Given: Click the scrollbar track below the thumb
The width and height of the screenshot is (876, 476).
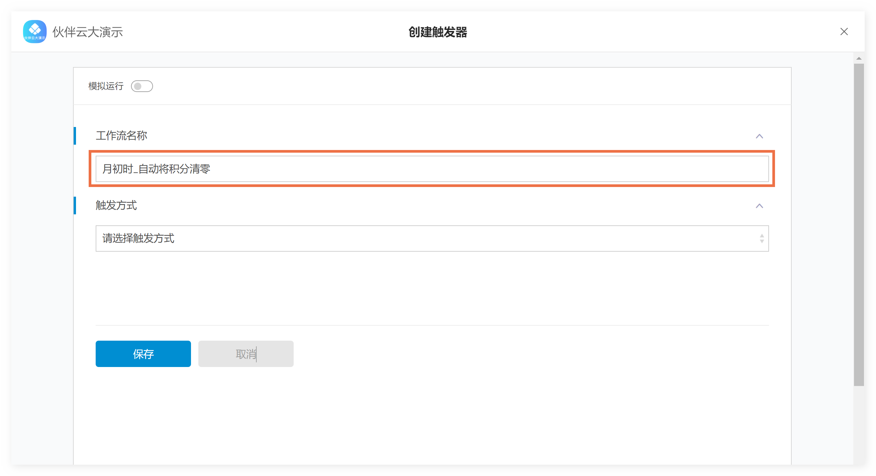Looking at the screenshot, I should coord(859,425).
